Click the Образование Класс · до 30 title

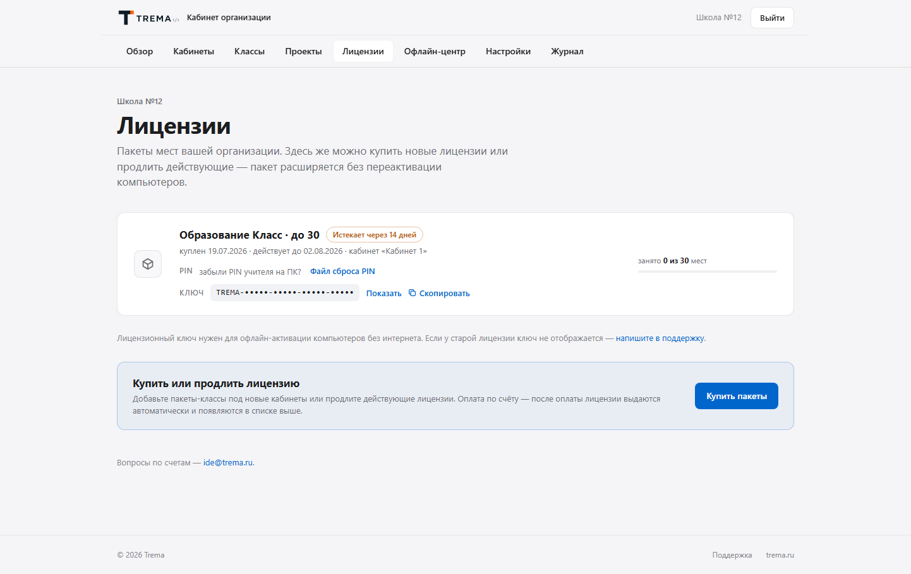250,235
